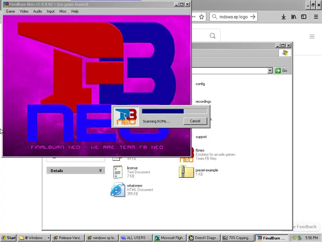The image size is (322, 242).
Task: Select the preset-example zip folder icon
Action: click(186, 171)
